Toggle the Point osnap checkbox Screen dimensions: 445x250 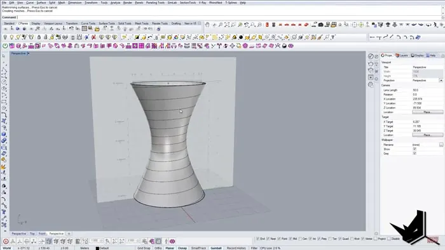point(279,239)
